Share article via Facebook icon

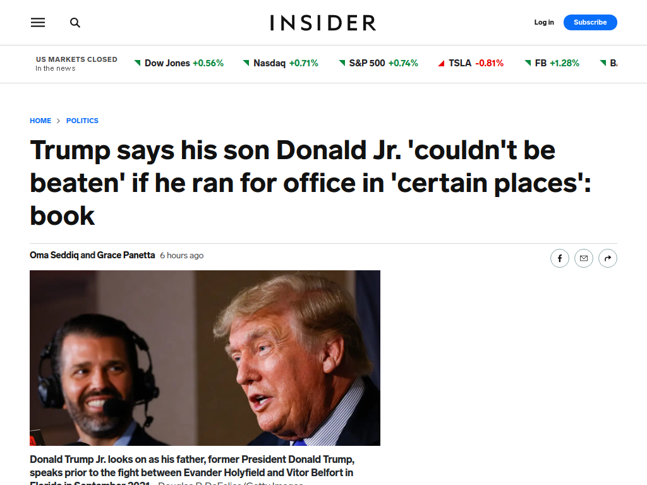(x=560, y=258)
